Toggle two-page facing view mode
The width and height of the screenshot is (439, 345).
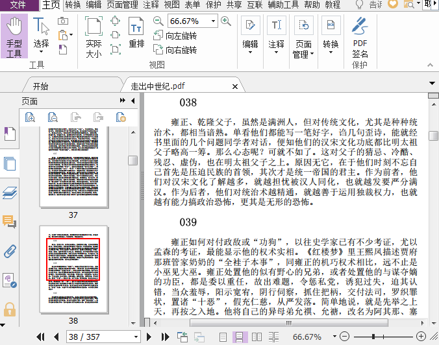(257, 337)
